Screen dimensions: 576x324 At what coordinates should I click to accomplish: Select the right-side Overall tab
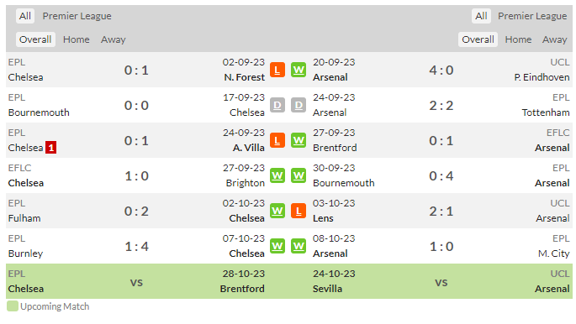pos(478,39)
